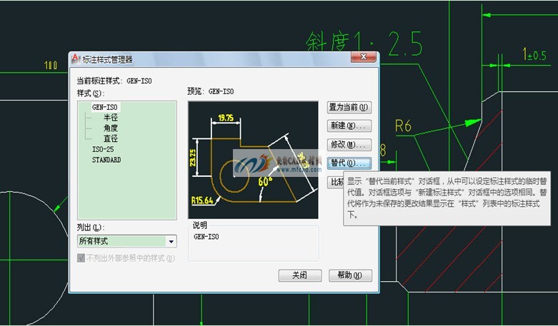Toggle 不列出外部参照中的样式 checkbox
Screen dimensions: 558x326
(x=81, y=258)
